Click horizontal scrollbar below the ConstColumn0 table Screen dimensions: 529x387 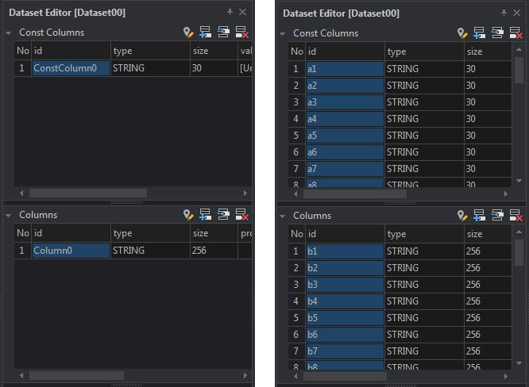[x=87, y=193]
